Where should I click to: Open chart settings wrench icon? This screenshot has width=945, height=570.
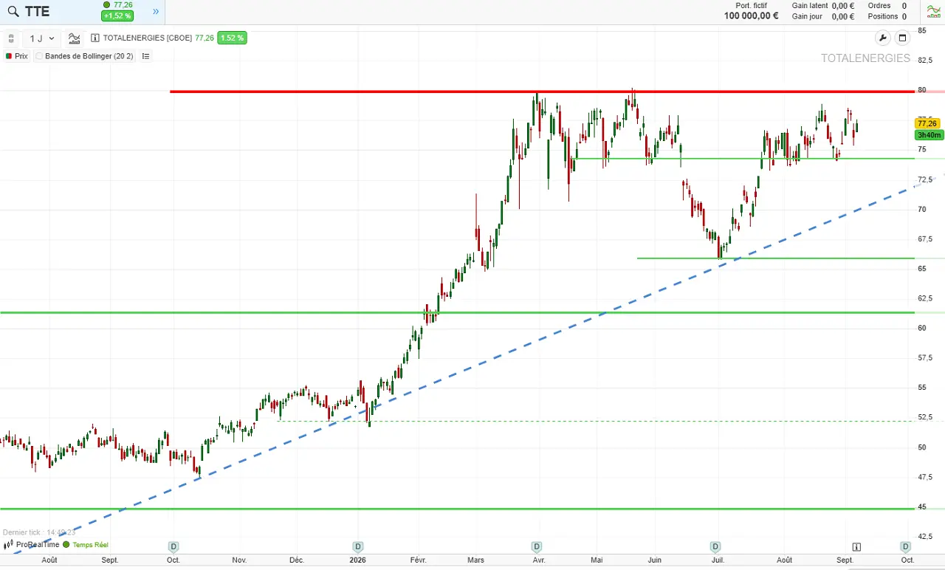pos(882,38)
